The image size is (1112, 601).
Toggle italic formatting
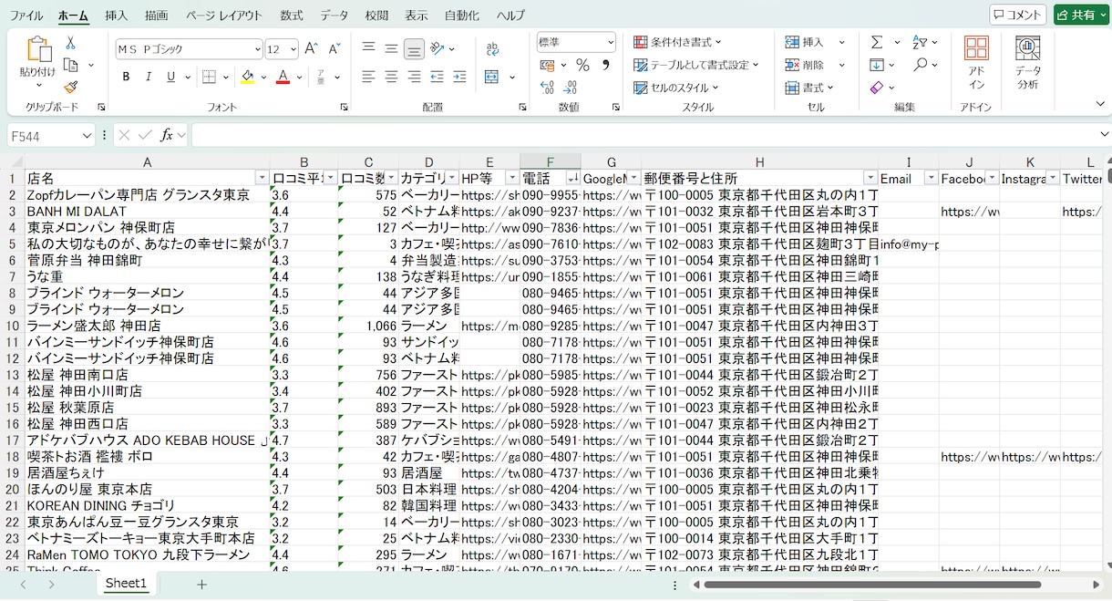point(149,77)
